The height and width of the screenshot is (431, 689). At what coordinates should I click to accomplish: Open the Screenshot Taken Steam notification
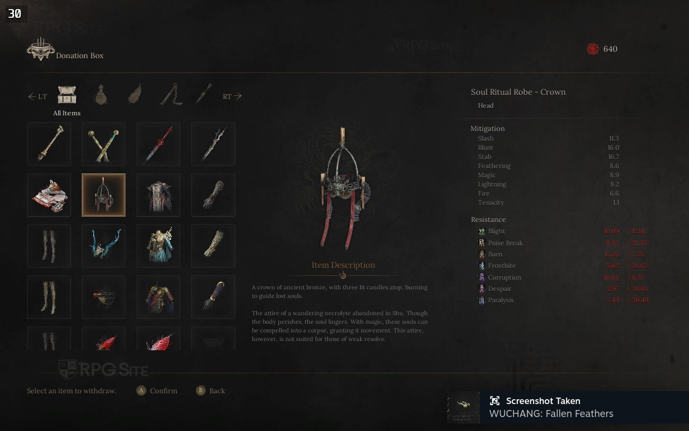coord(568,407)
